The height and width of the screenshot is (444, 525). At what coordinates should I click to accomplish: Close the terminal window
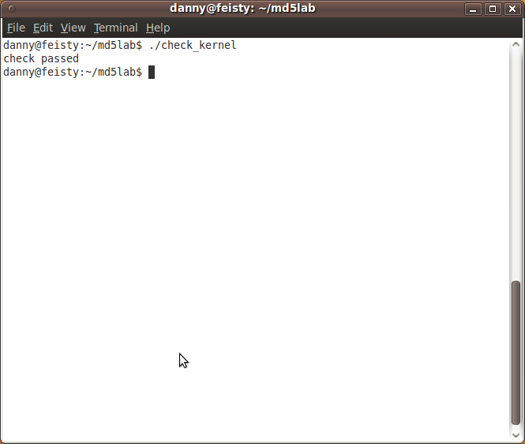point(512,9)
